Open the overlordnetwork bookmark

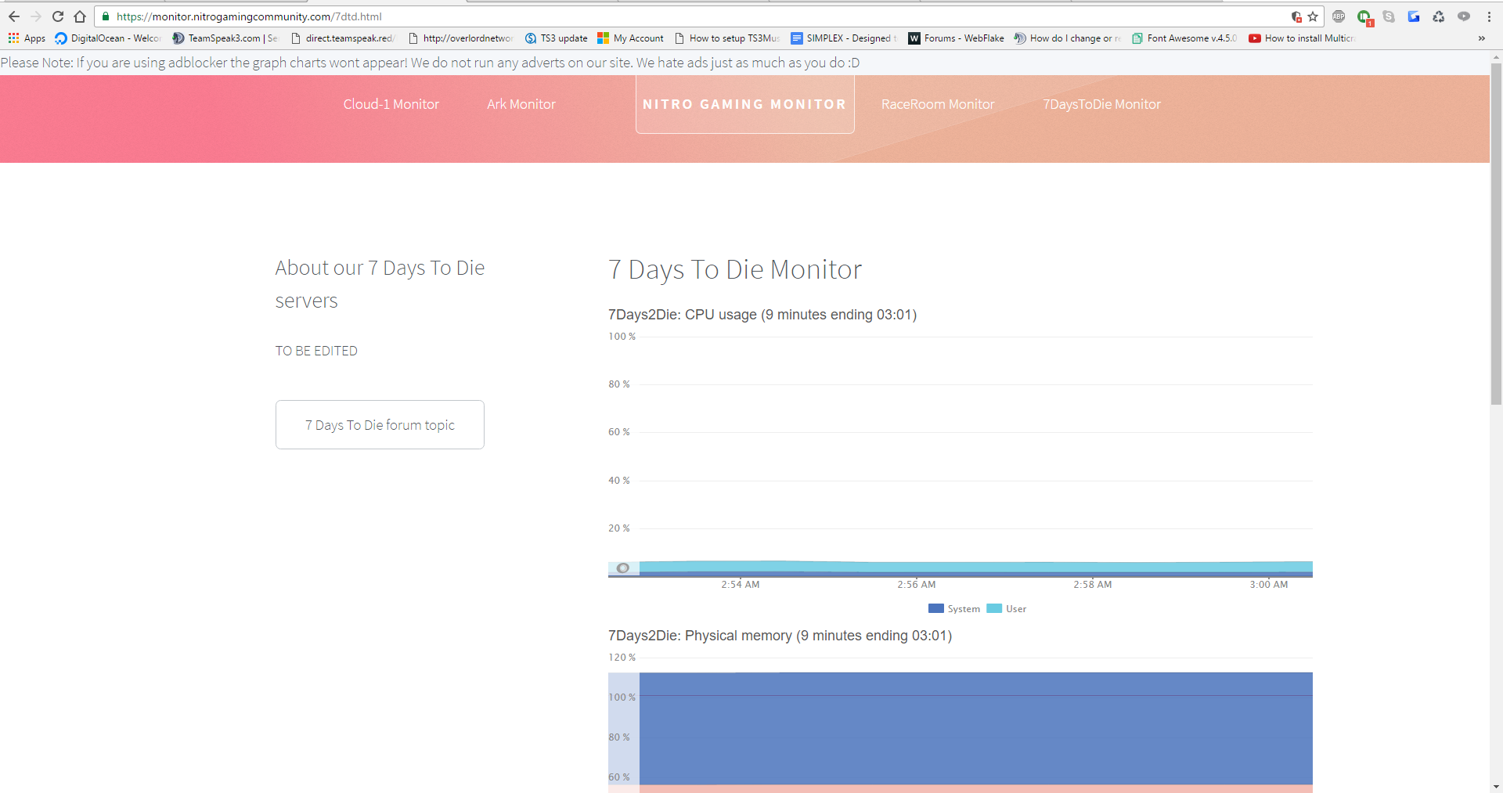460,38
